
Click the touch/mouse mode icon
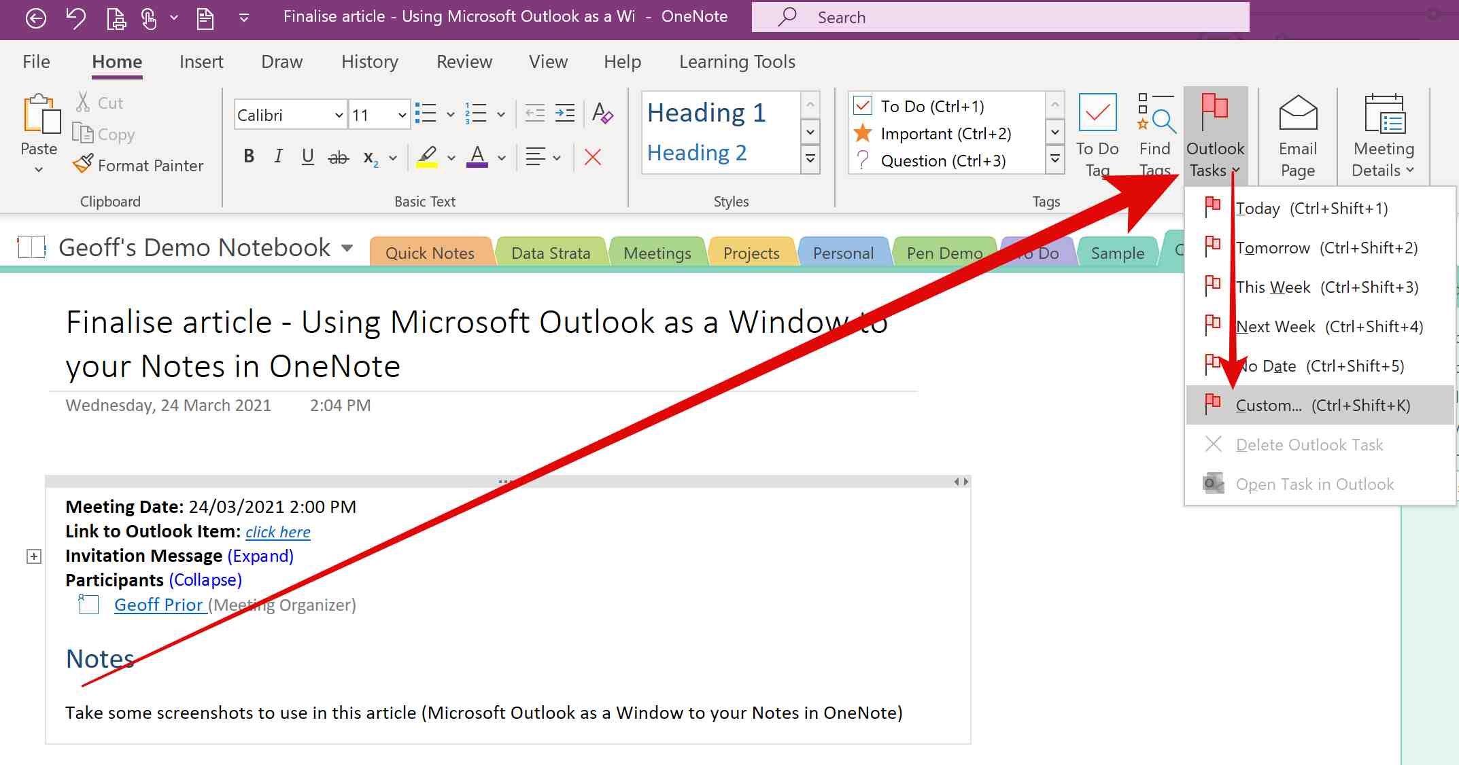[x=149, y=18]
